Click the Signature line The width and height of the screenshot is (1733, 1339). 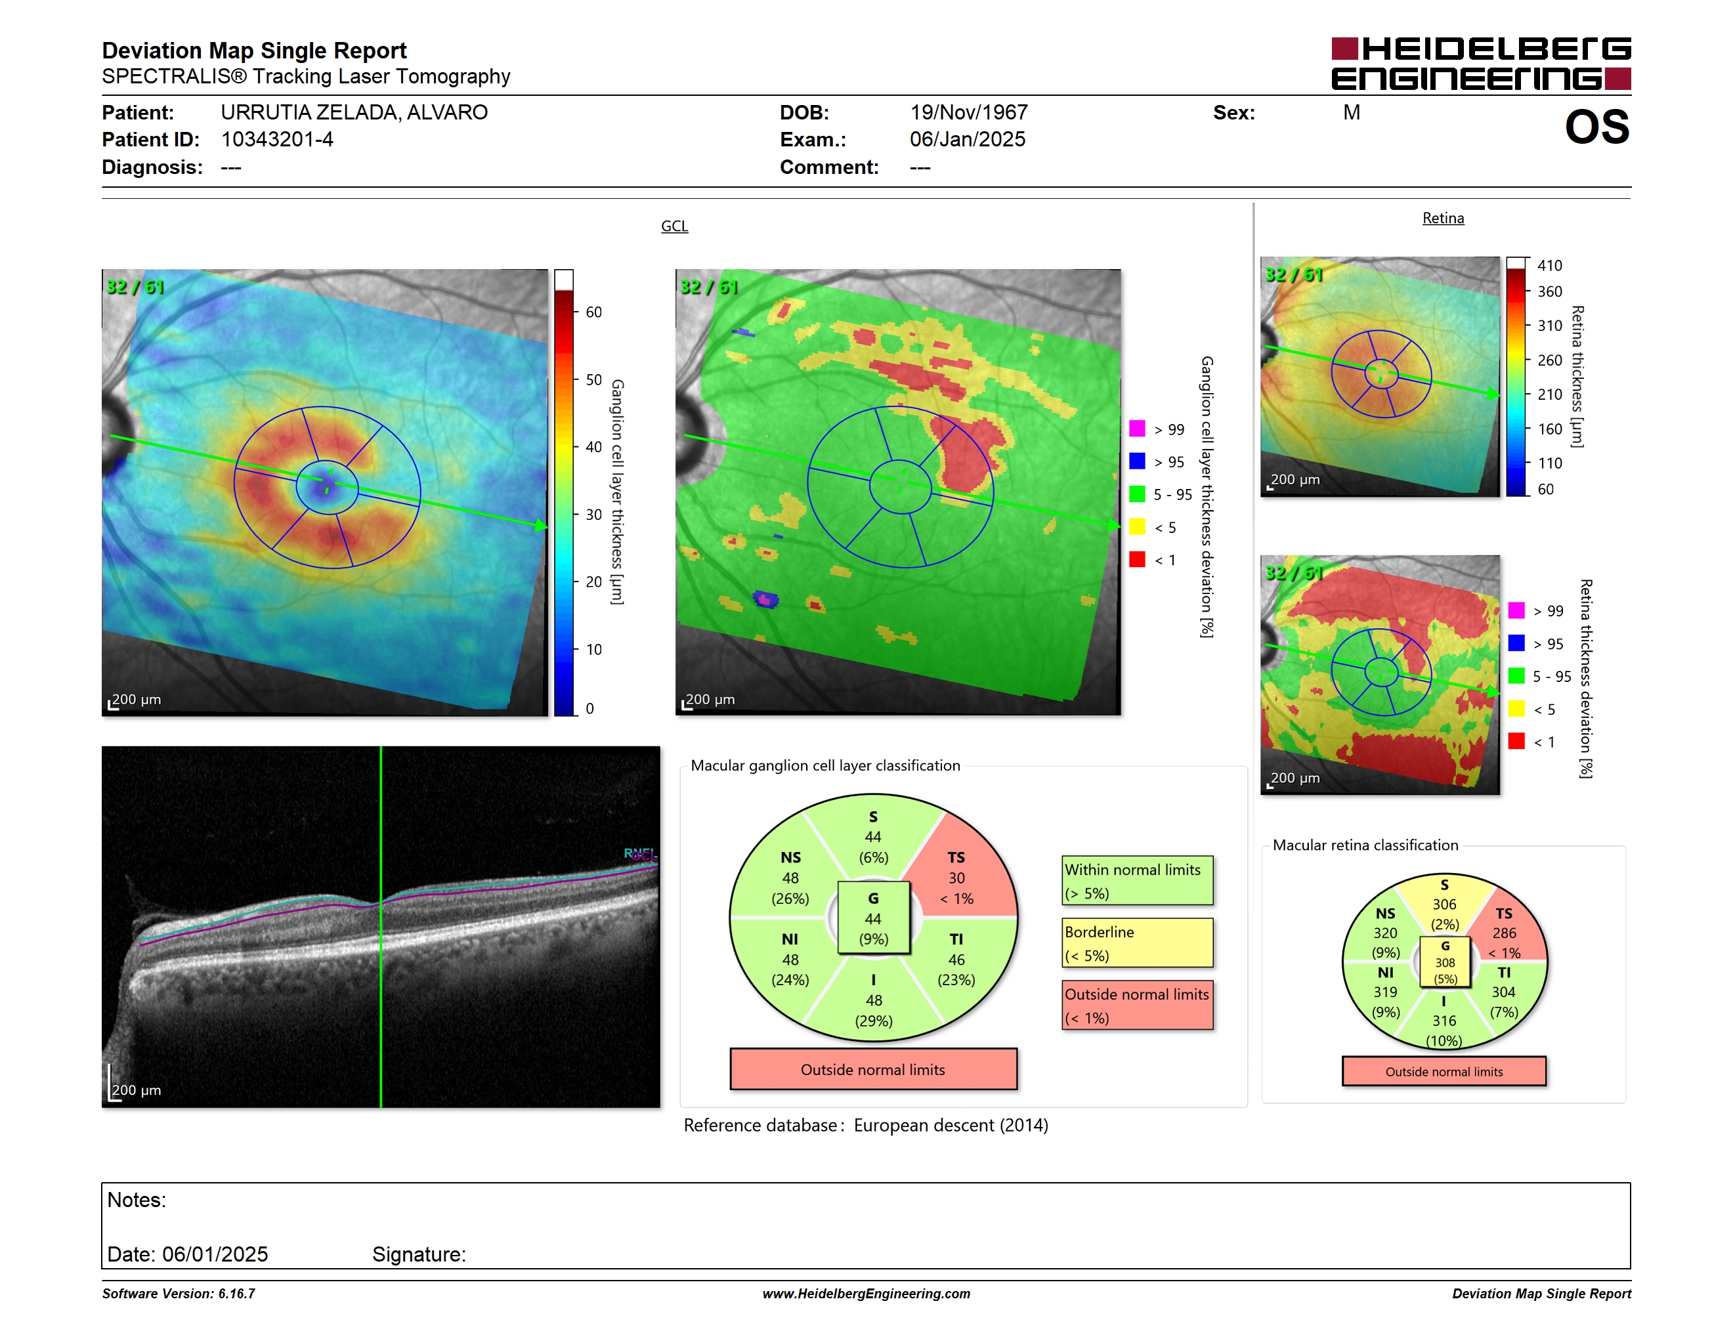click(419, 1254)
